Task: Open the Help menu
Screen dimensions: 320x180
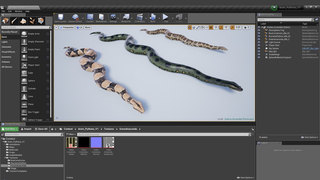Action: (27, 11)
